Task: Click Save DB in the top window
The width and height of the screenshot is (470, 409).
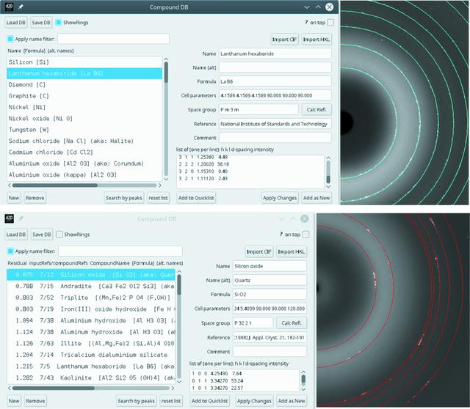Action: pos(41,23)
